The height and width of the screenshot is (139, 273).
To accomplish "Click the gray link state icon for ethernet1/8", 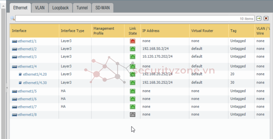I will coord(133,115).
